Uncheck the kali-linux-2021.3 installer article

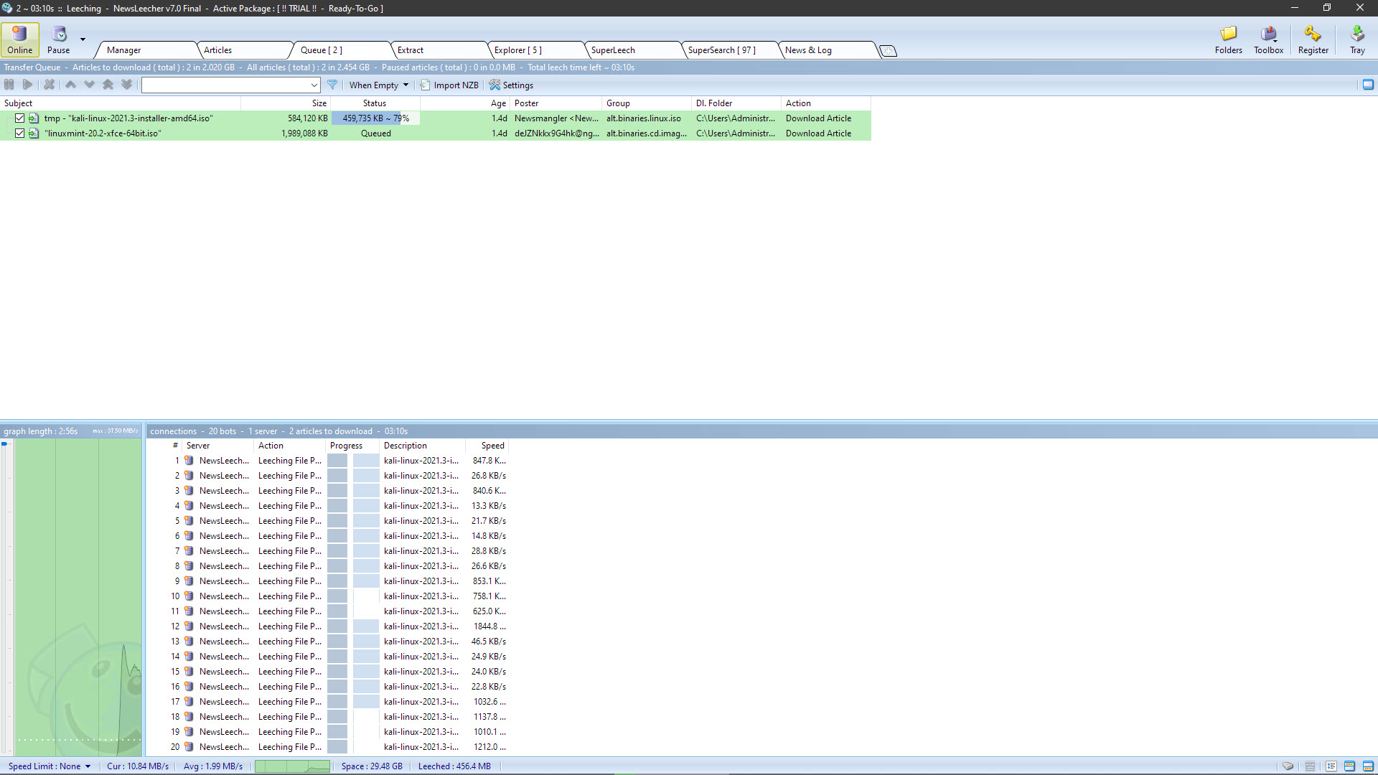[20, 118]
